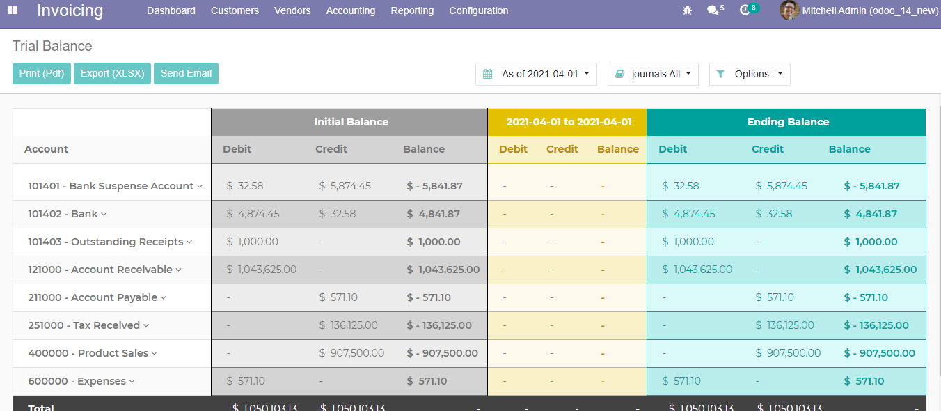The image size is (941, 411).
Task: Open the apps grid menu icon
Action: coord(13,10)
